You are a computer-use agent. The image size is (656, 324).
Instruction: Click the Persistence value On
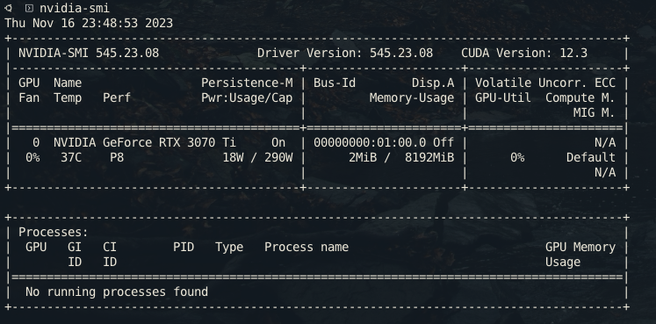(x=278, y=143)
